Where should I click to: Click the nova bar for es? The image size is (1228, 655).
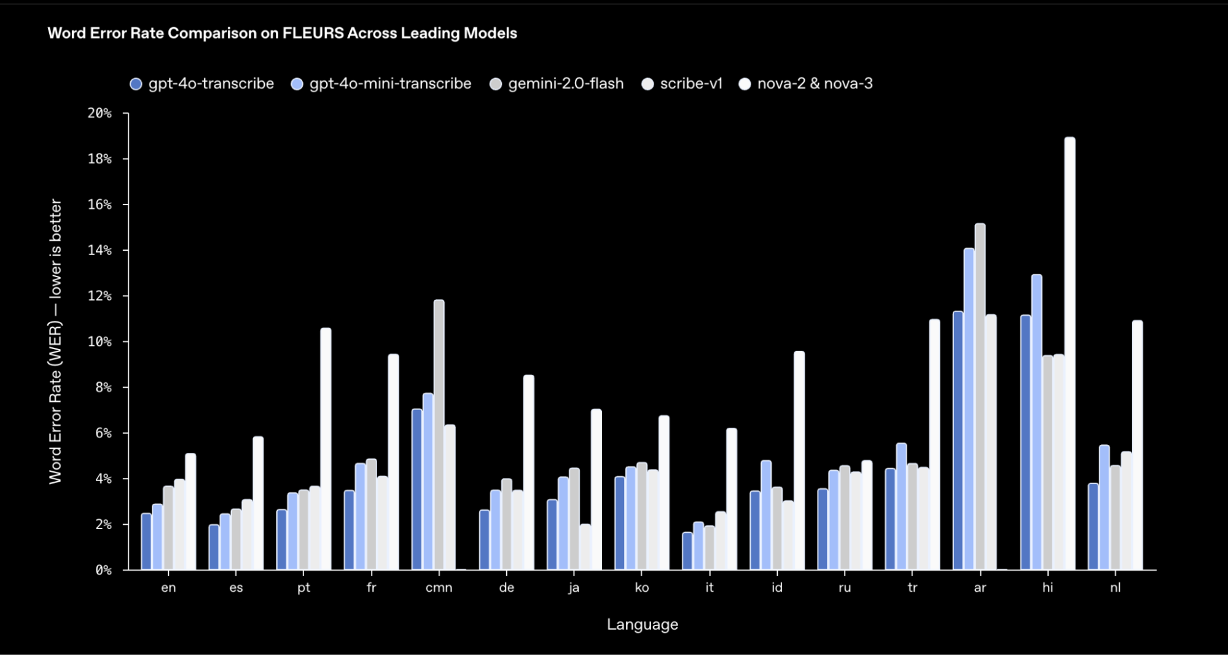(x=258, y=503)
